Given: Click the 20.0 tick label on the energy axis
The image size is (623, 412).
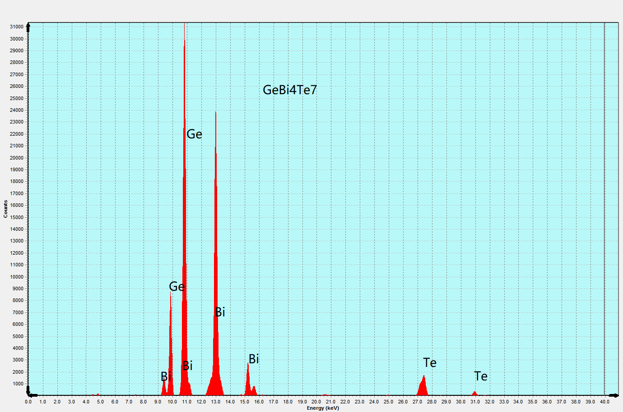Looking at the screenshot, I should (316, 402).
